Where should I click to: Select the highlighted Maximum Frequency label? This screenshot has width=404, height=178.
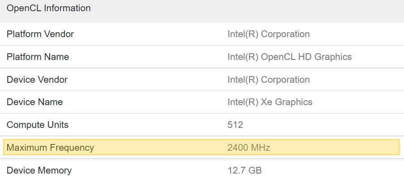pyautogui.click(x=50, y=148)
